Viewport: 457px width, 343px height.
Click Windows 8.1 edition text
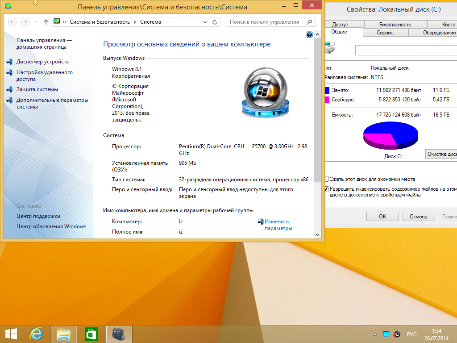pos(131,73)
